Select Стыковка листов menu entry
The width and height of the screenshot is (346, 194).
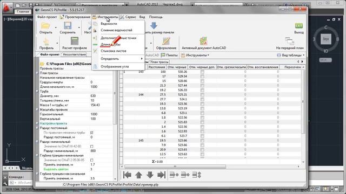tap(118, 51)
